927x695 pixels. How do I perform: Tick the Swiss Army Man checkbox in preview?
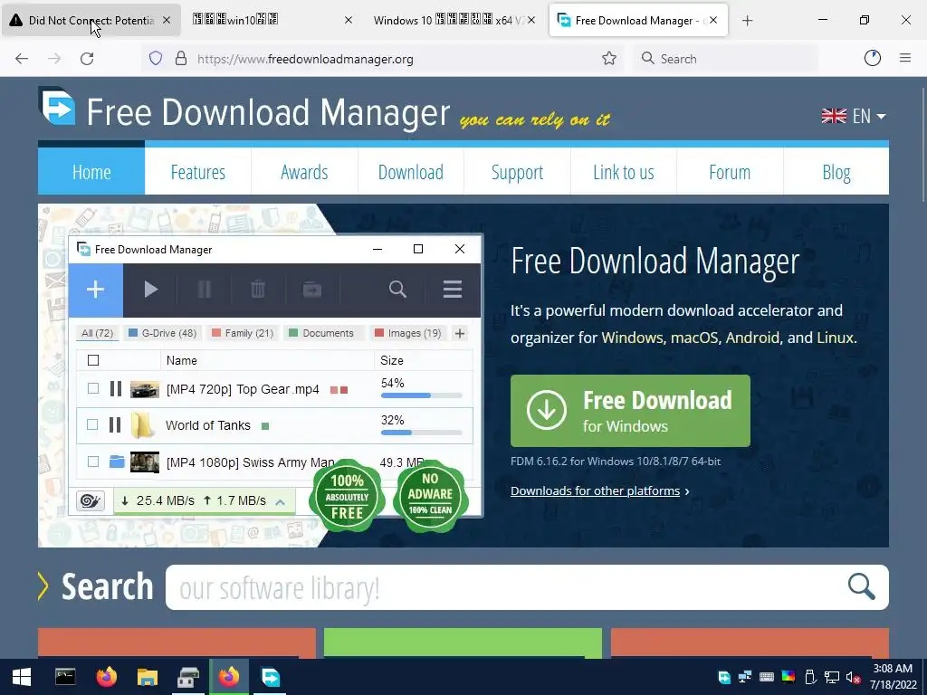coord(93,462)
